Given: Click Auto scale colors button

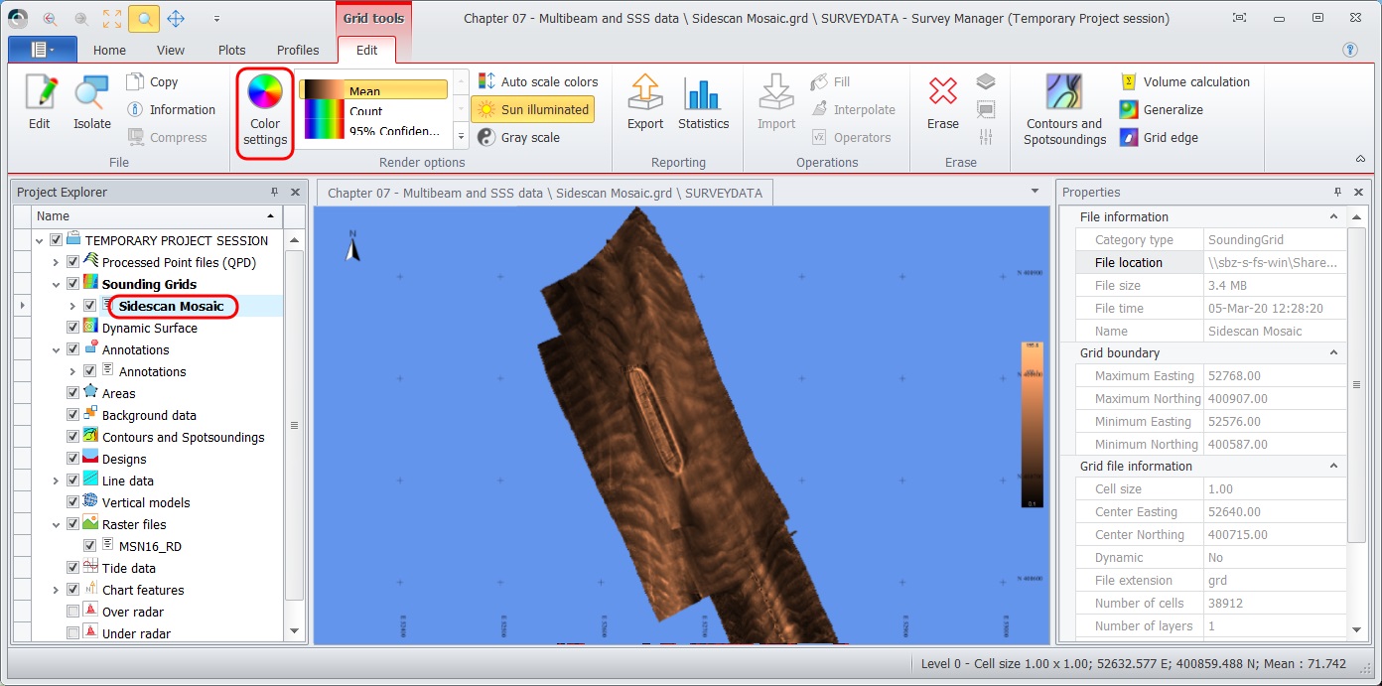Looking at the screenshot, I should (x=538, y=82).
